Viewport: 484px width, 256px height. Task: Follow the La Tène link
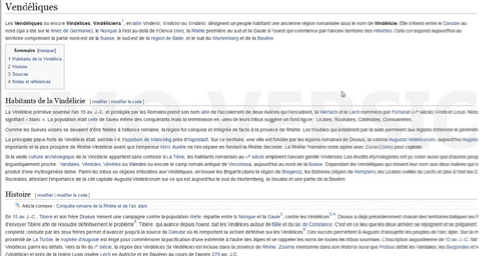coord(175,157)
